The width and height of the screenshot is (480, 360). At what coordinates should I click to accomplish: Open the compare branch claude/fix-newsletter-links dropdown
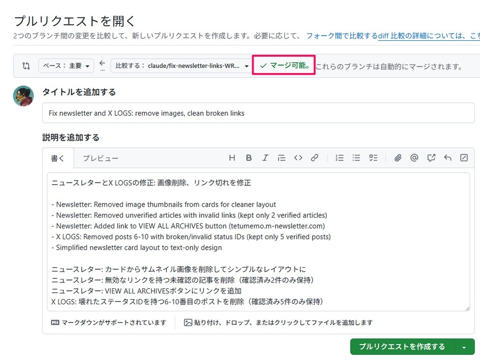point(182,66)
